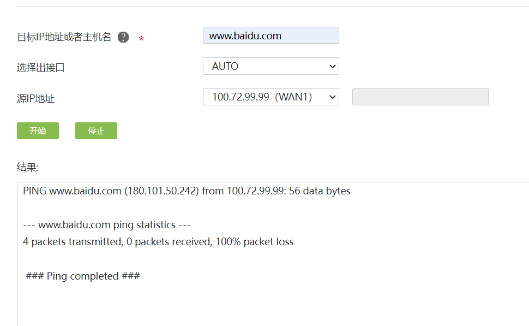Screen dimensions: 529x326
Task: Open the 选择出接口 AUTO dropdown
Action: coord(270,66)
